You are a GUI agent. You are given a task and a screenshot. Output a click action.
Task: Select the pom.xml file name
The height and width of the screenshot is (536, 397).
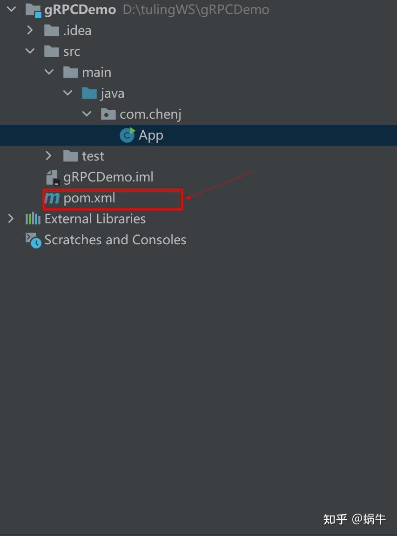89,199
